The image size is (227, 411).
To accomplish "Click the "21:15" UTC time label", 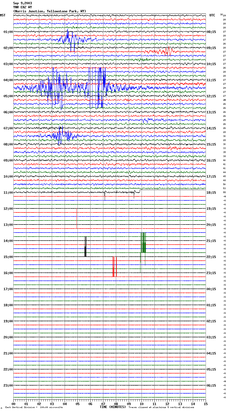I will pos(211,241).
